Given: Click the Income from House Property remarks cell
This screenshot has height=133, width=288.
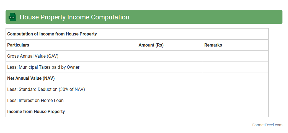Looking at the screenshot, I should click(235, 112).
